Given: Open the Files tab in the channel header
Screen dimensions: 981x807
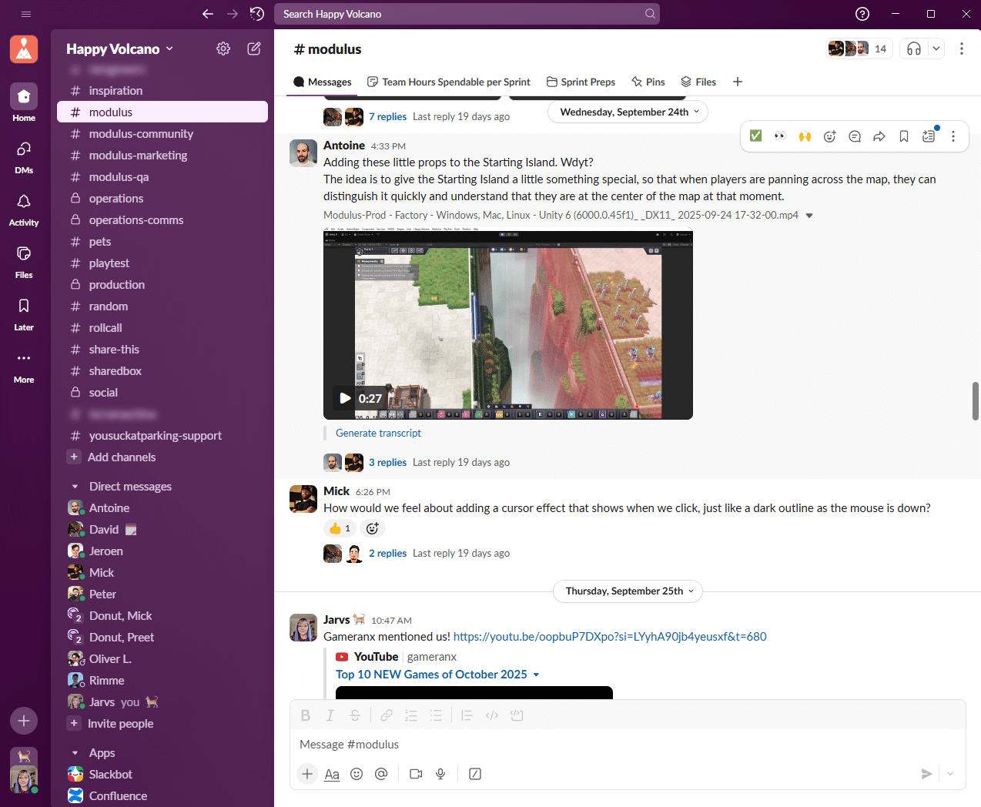Looking at the screenshot, I should (x=698, y=82).
